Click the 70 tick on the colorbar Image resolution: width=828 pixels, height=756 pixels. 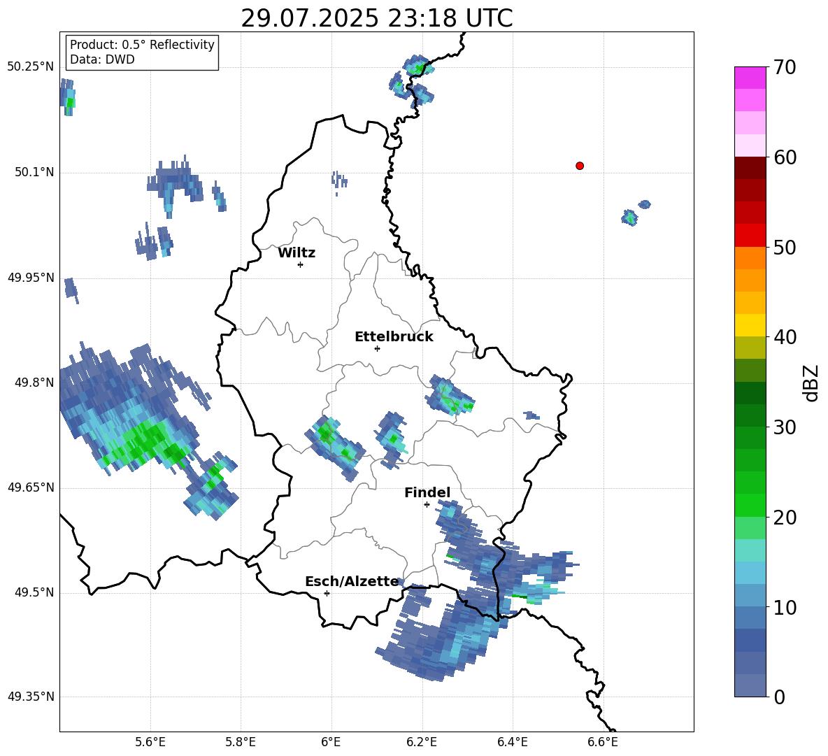(785, 67)
